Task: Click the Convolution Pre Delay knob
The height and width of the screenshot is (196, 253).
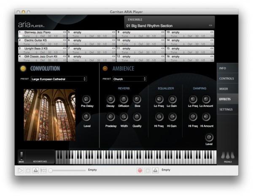Action: coord(86,99)
